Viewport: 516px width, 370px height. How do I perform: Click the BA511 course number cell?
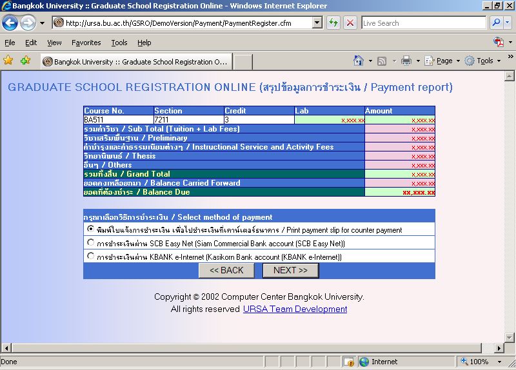tap(119, 120)
